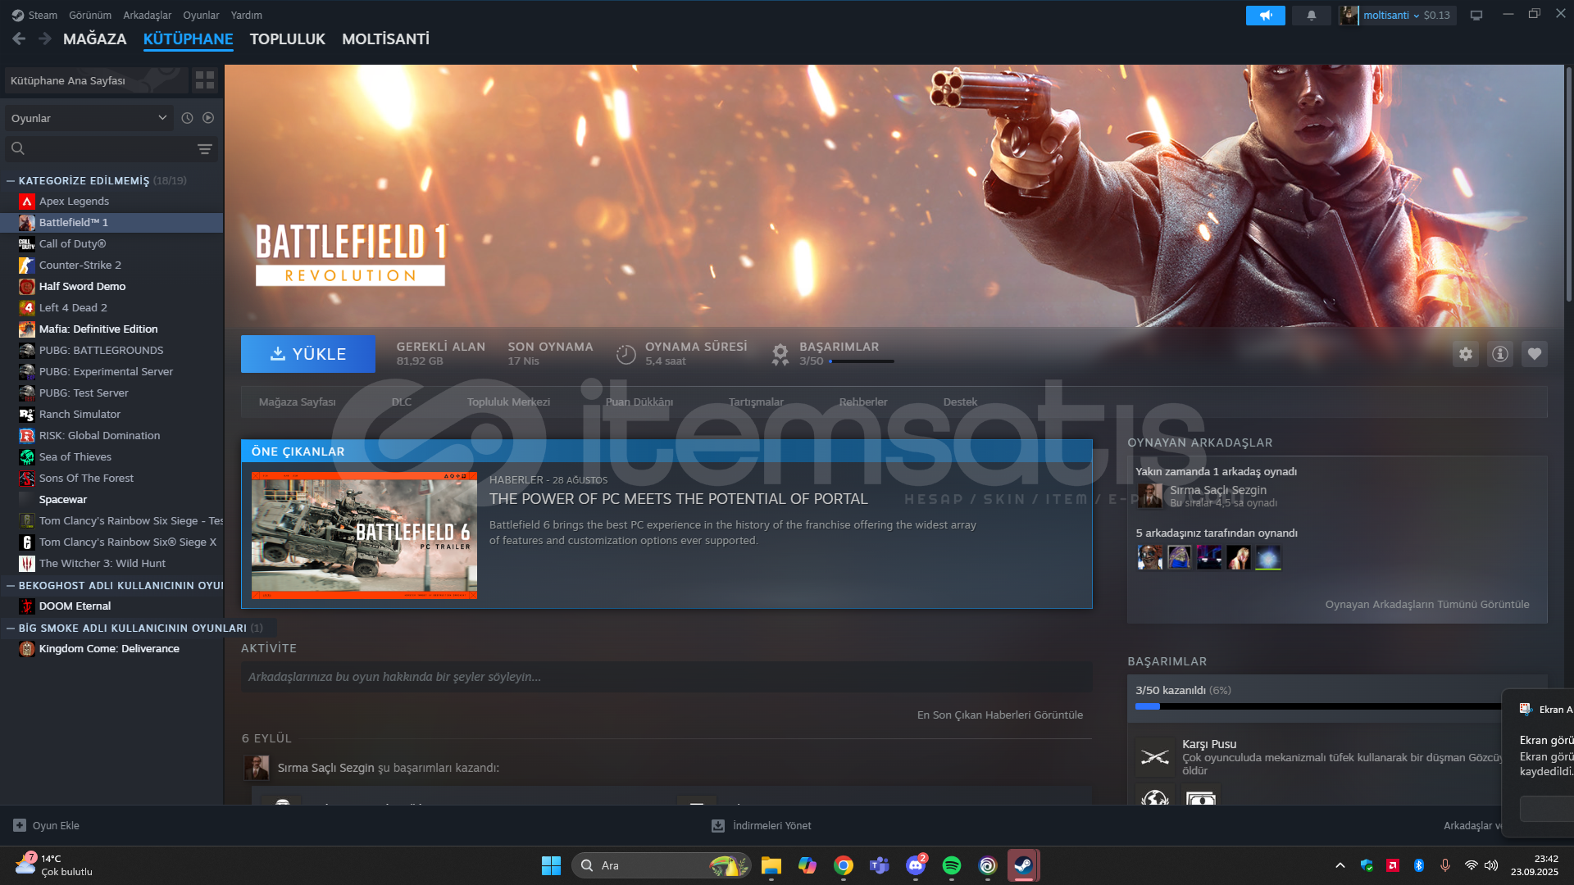
Task: Click En Son Çıkan Haberleri Görüntüle
Action: pos(1000,715)
